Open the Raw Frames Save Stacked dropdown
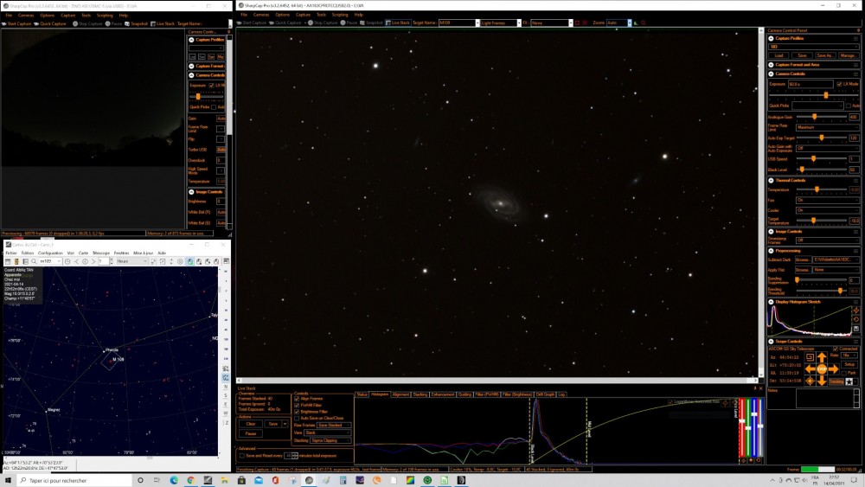Viewport: 865px width, 487px height. click(x=334, y=426)
